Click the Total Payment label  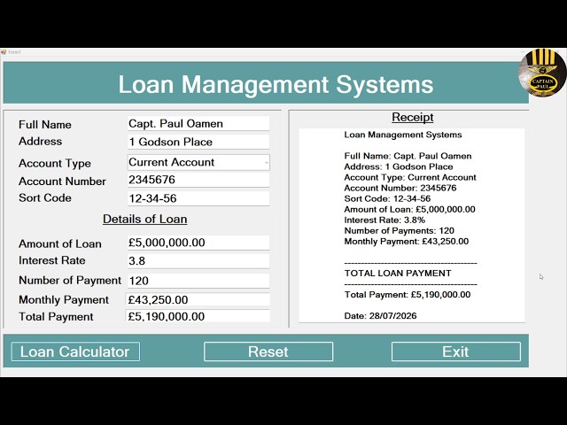(56, 317)
